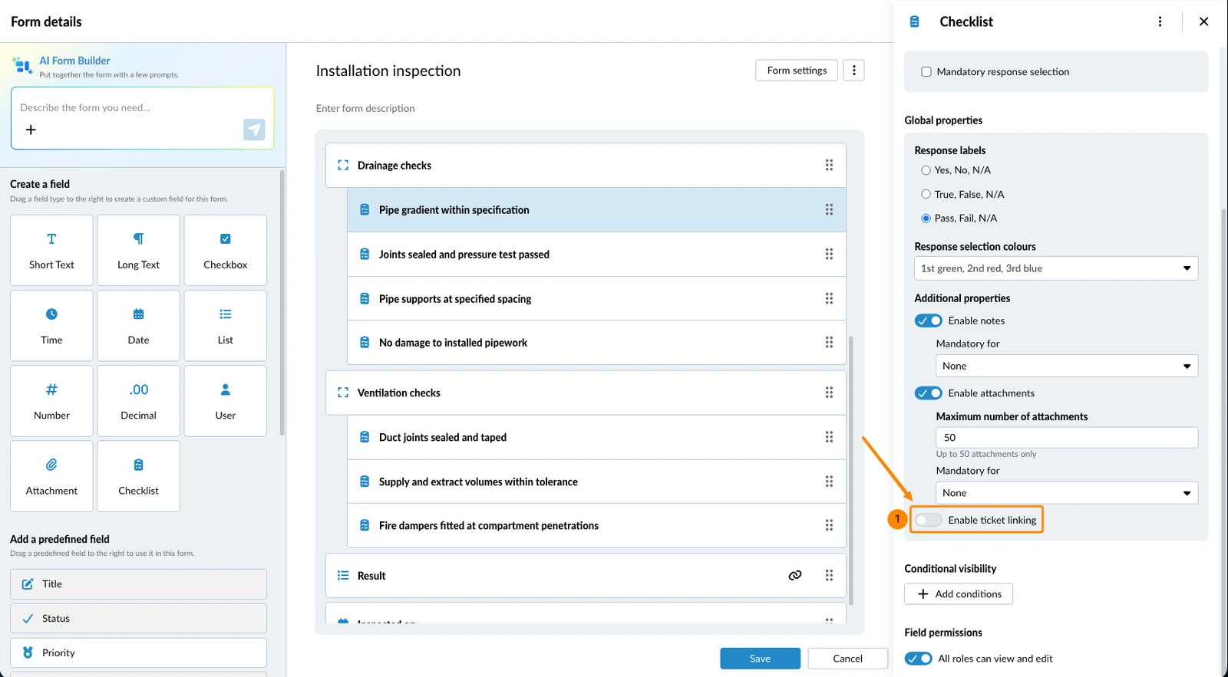Select Pipe gradient within specification item

pyautogui.click(x=596, y=210)
